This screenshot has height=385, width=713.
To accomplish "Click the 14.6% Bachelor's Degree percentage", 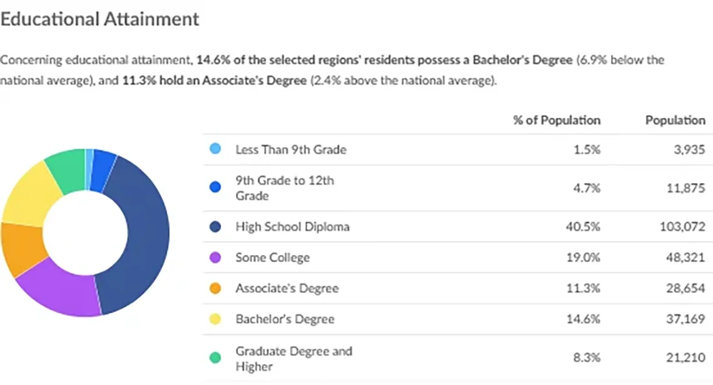I will 584,319.
